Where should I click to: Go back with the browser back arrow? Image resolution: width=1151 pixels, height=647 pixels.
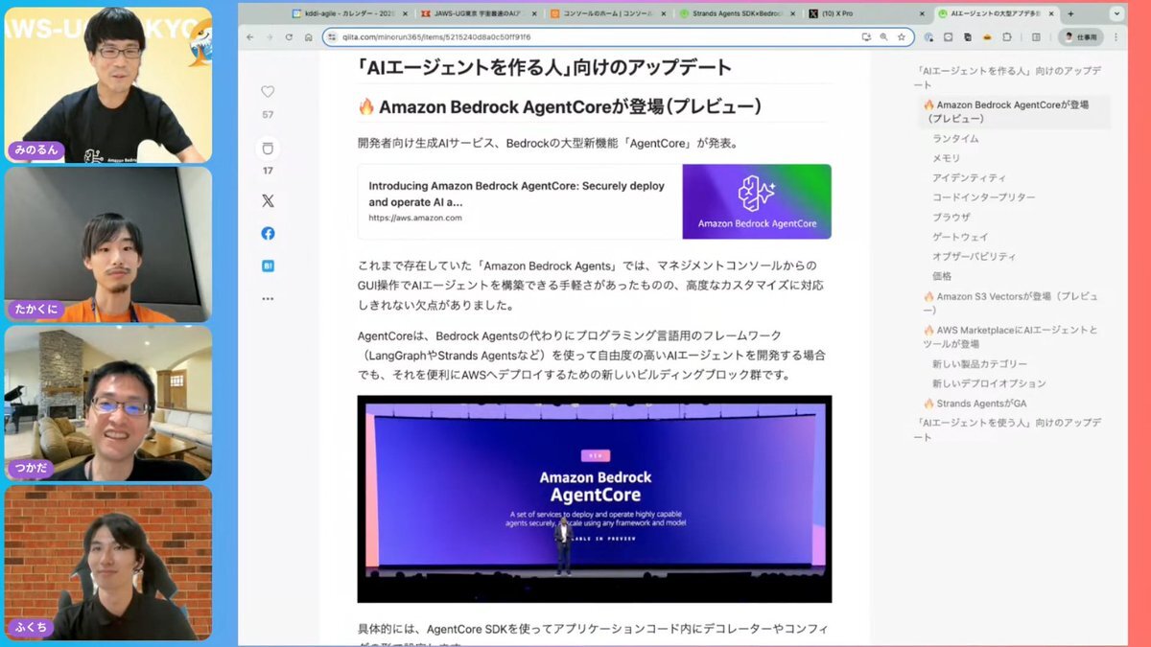[x=250, y=36]
